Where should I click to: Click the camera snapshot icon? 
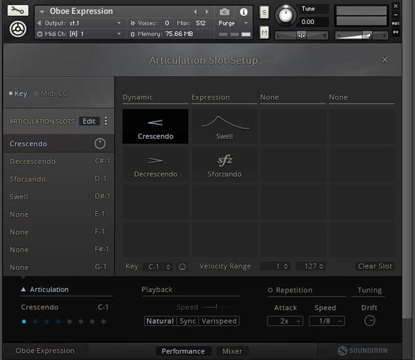(x=224, y=11)
